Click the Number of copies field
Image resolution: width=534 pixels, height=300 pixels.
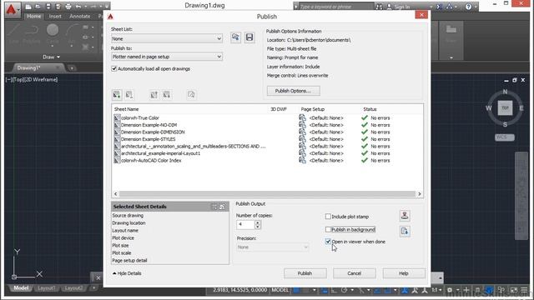245,224
